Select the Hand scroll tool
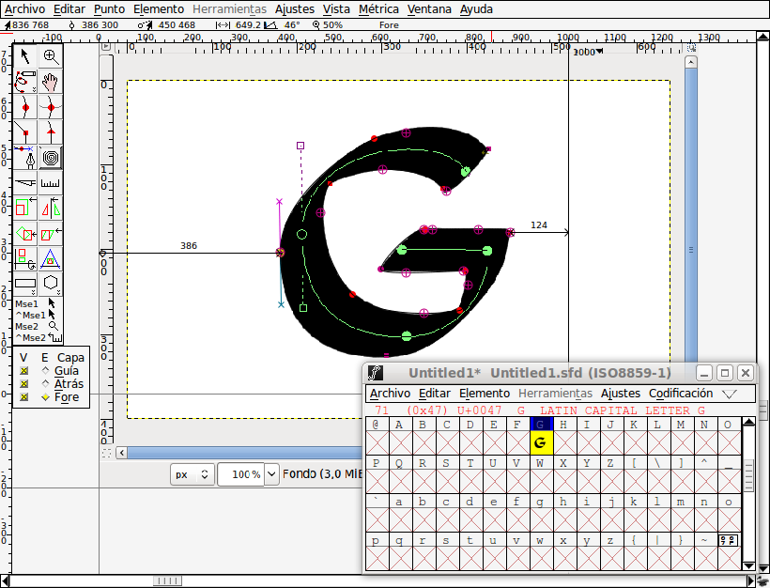Image resolution: width=770 pixels, height=588 pixels. click(x=51, y=82)
